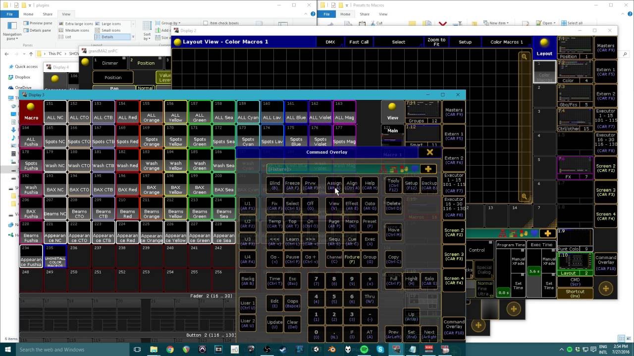Open the Group by dropdown

(x=168, y=23)
